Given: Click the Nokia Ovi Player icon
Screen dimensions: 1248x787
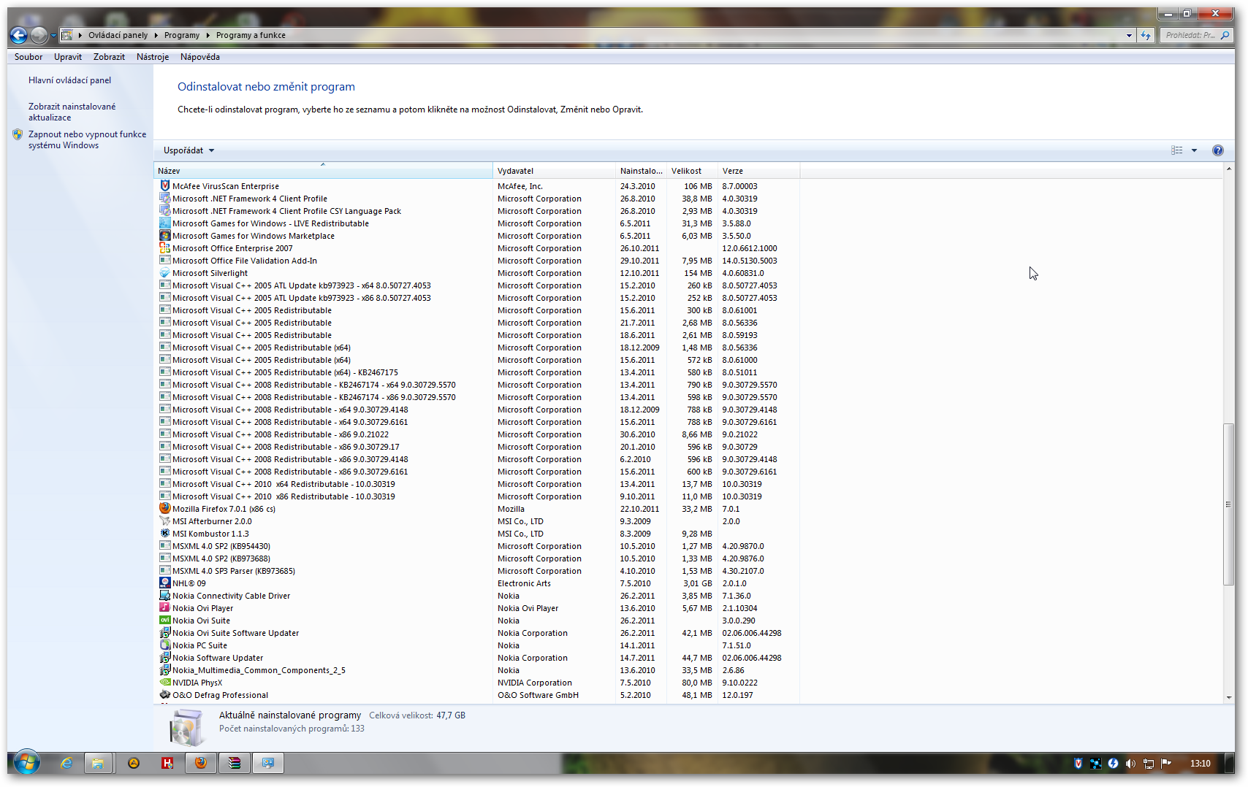Looking at the screenshot, I should coord(165,608).
